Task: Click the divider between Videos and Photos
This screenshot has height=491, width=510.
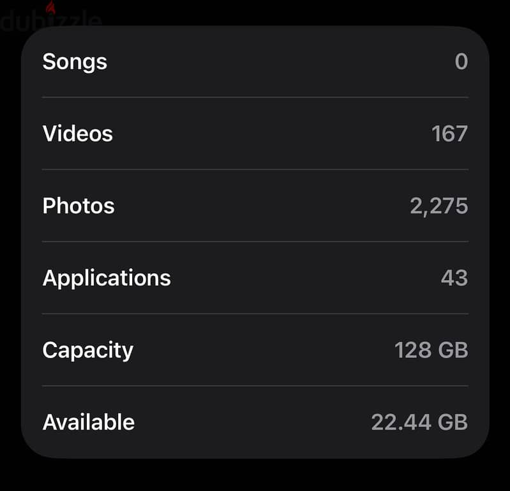Action: click(x=255, y=169)
